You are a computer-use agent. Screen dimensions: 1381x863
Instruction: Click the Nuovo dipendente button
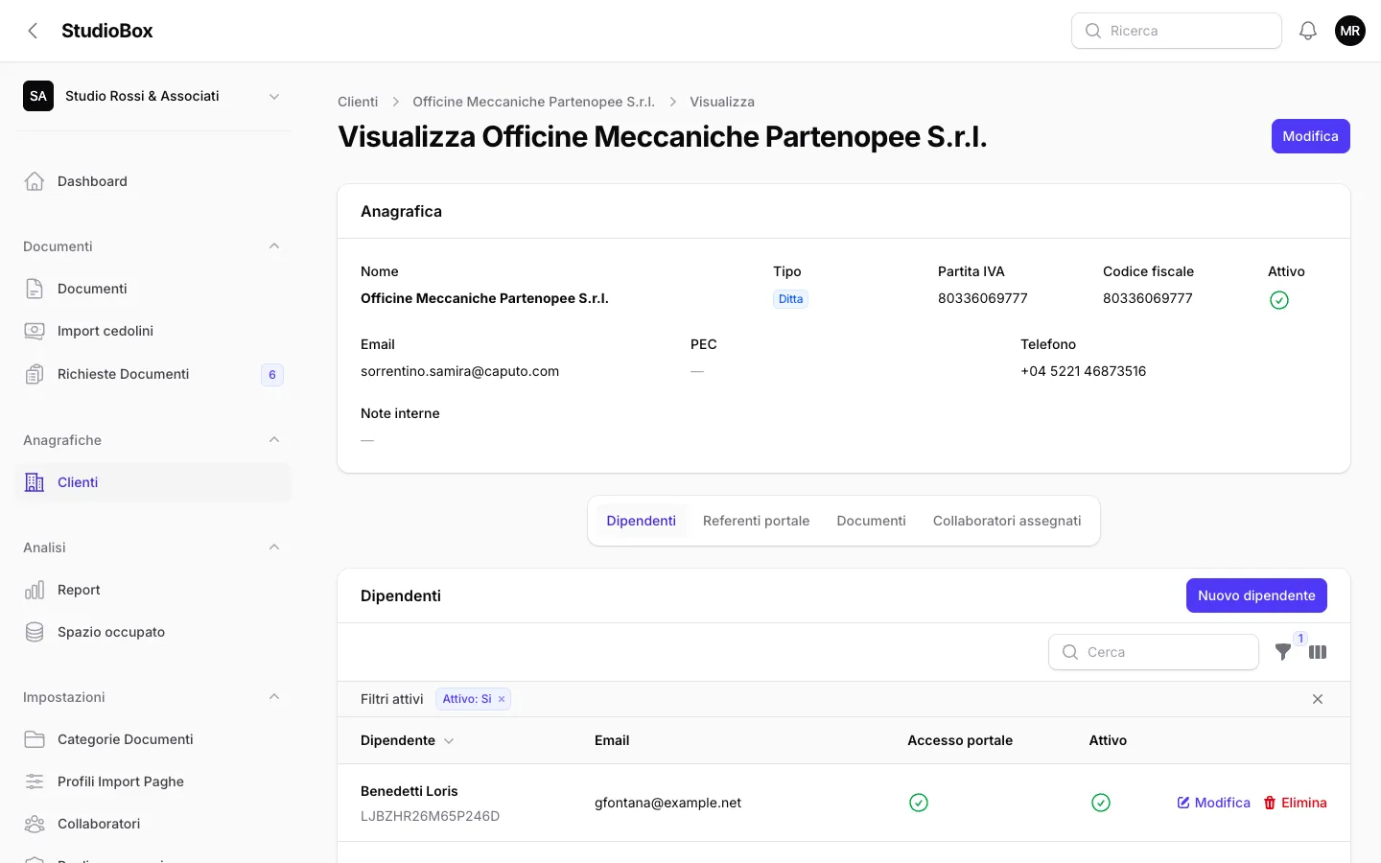pos(1256,595)
